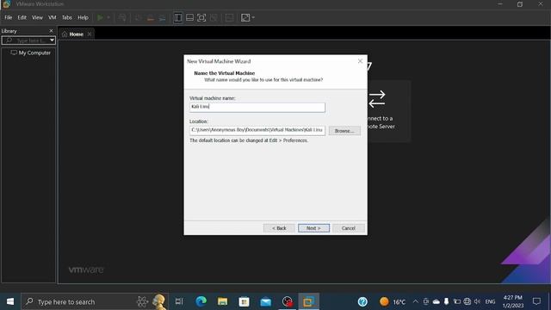This screenshot has height=310, width=551.
Task: Enter full screen mode icon
Action: coord(201,17)
